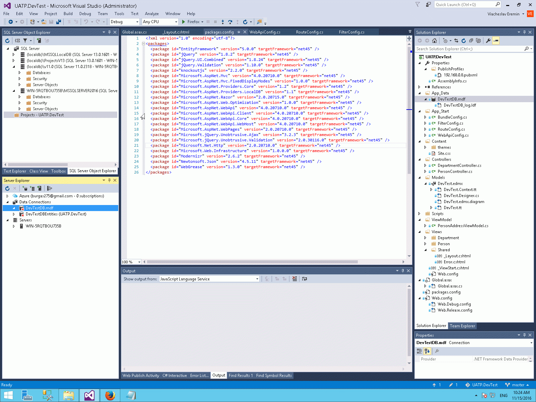Refresh the Server Explorer panel
The width and height of the screenshot is (536, 402).
coord(7,188)
